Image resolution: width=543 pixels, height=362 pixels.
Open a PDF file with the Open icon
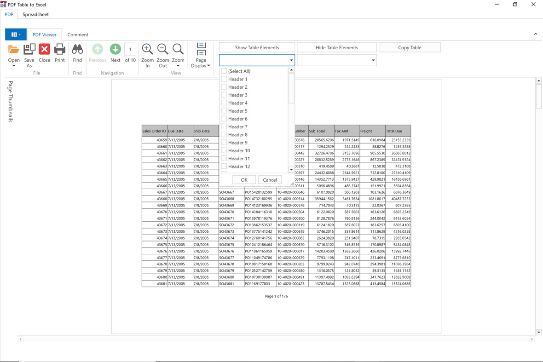tap(13, 50)
